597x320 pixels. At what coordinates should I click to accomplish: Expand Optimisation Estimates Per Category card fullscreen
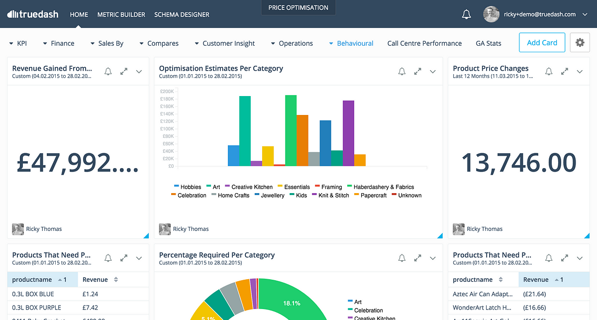(x=418, y=72)
